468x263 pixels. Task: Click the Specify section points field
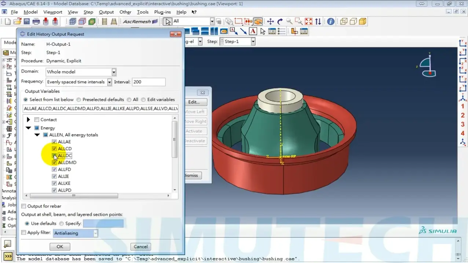tap(103, 223)
